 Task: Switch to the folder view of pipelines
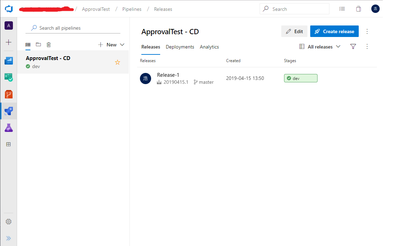click(x=38, y=45)
